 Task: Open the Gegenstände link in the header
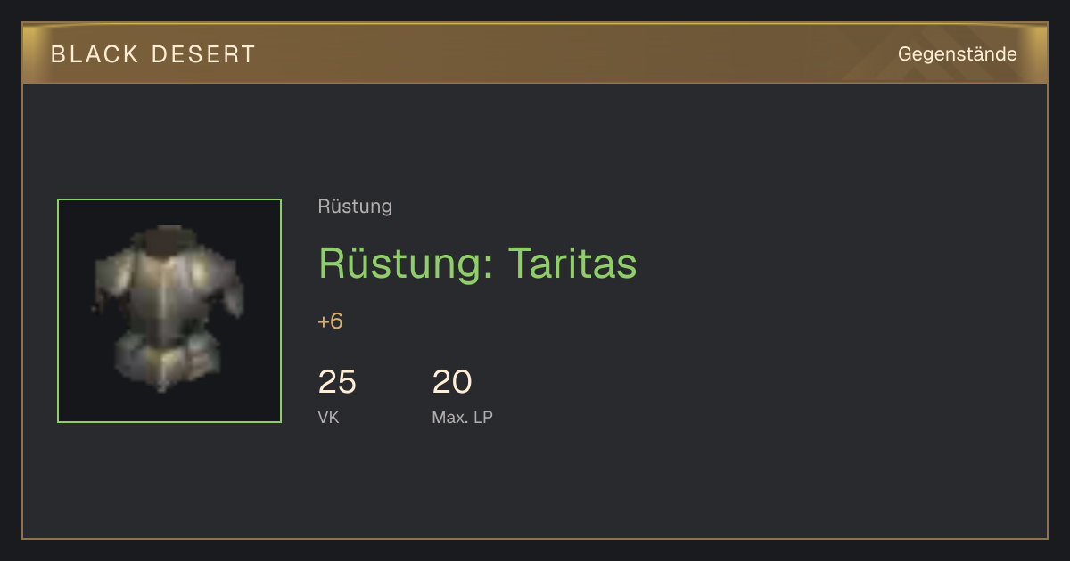pyautogui.click(x=957, y=54)
